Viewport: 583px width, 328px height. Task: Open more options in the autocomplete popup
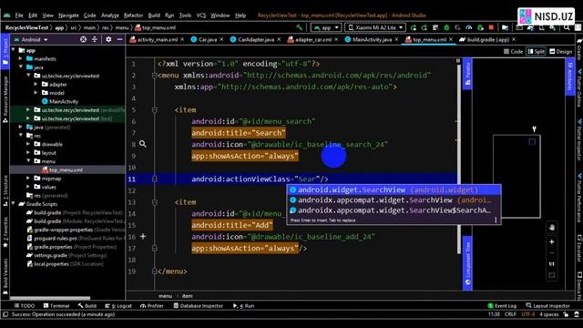coord(496,220)
